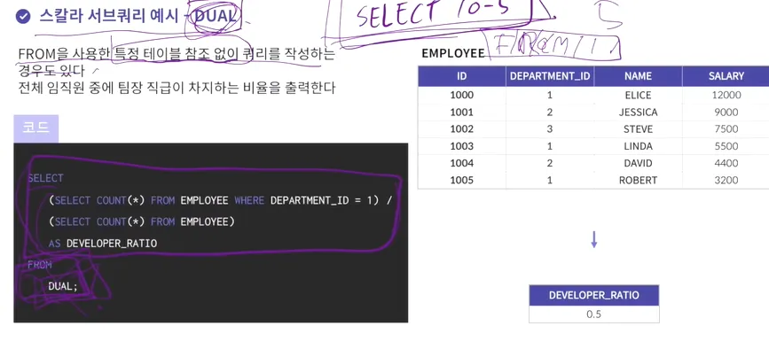Click the ID column header
The image size is (769, 357).
pyautogui.click(x=461, y=76)
